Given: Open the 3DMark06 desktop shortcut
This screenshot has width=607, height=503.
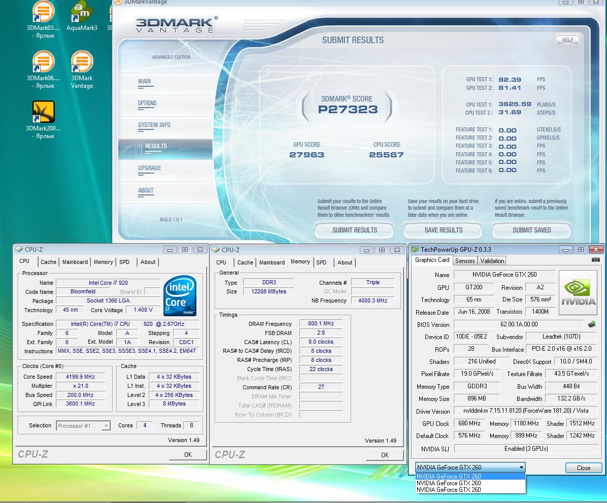Looking at the screenshot, I should pos(43,70).
